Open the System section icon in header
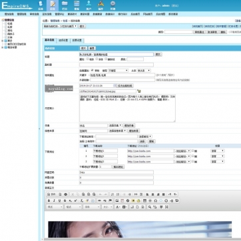The height and width of the screenshot is (241, 241). click(41, 5)
